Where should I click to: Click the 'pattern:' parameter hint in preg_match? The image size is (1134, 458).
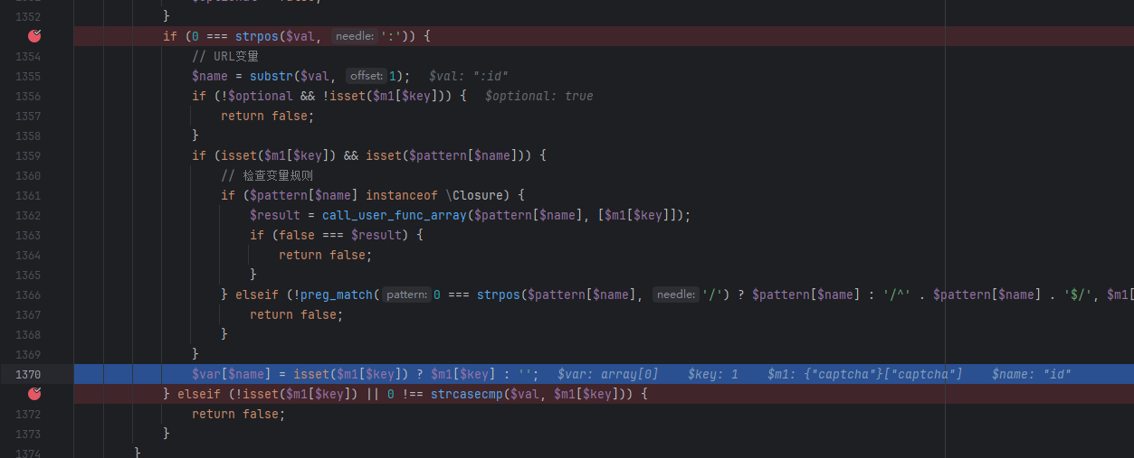(406, 294)
